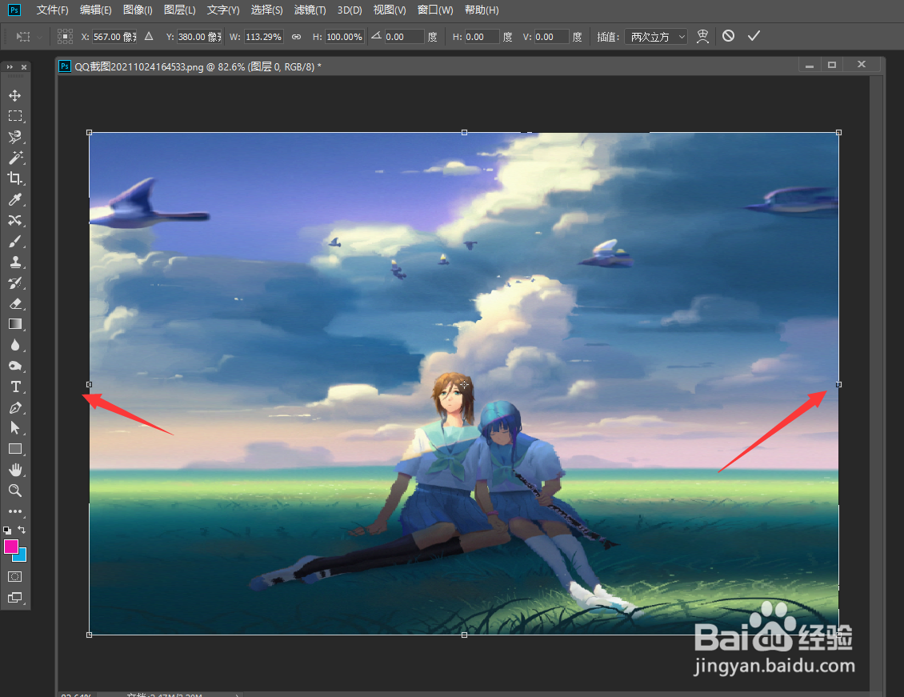
Task: Select the Crop tool
Action: click(15, 178)
